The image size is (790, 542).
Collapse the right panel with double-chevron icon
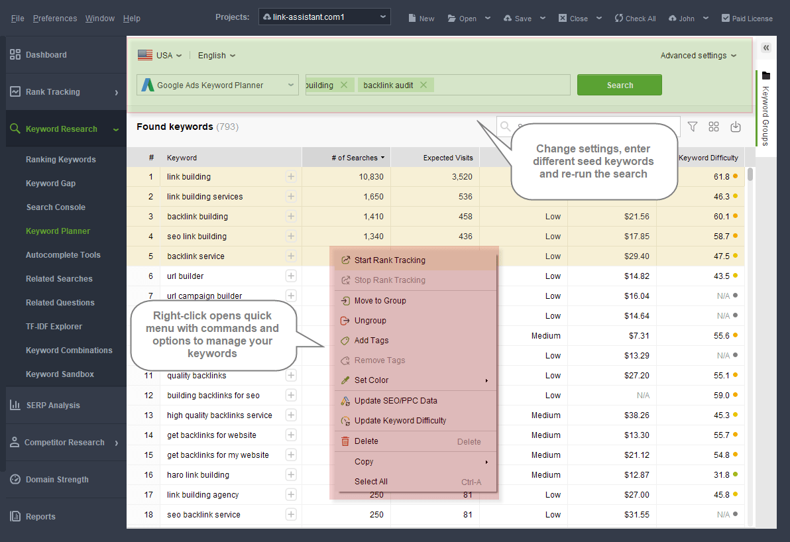(766, 48)
